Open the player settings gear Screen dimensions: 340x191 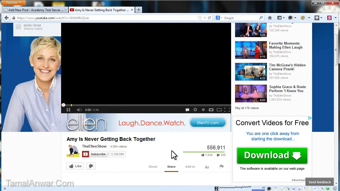[195, 110]
